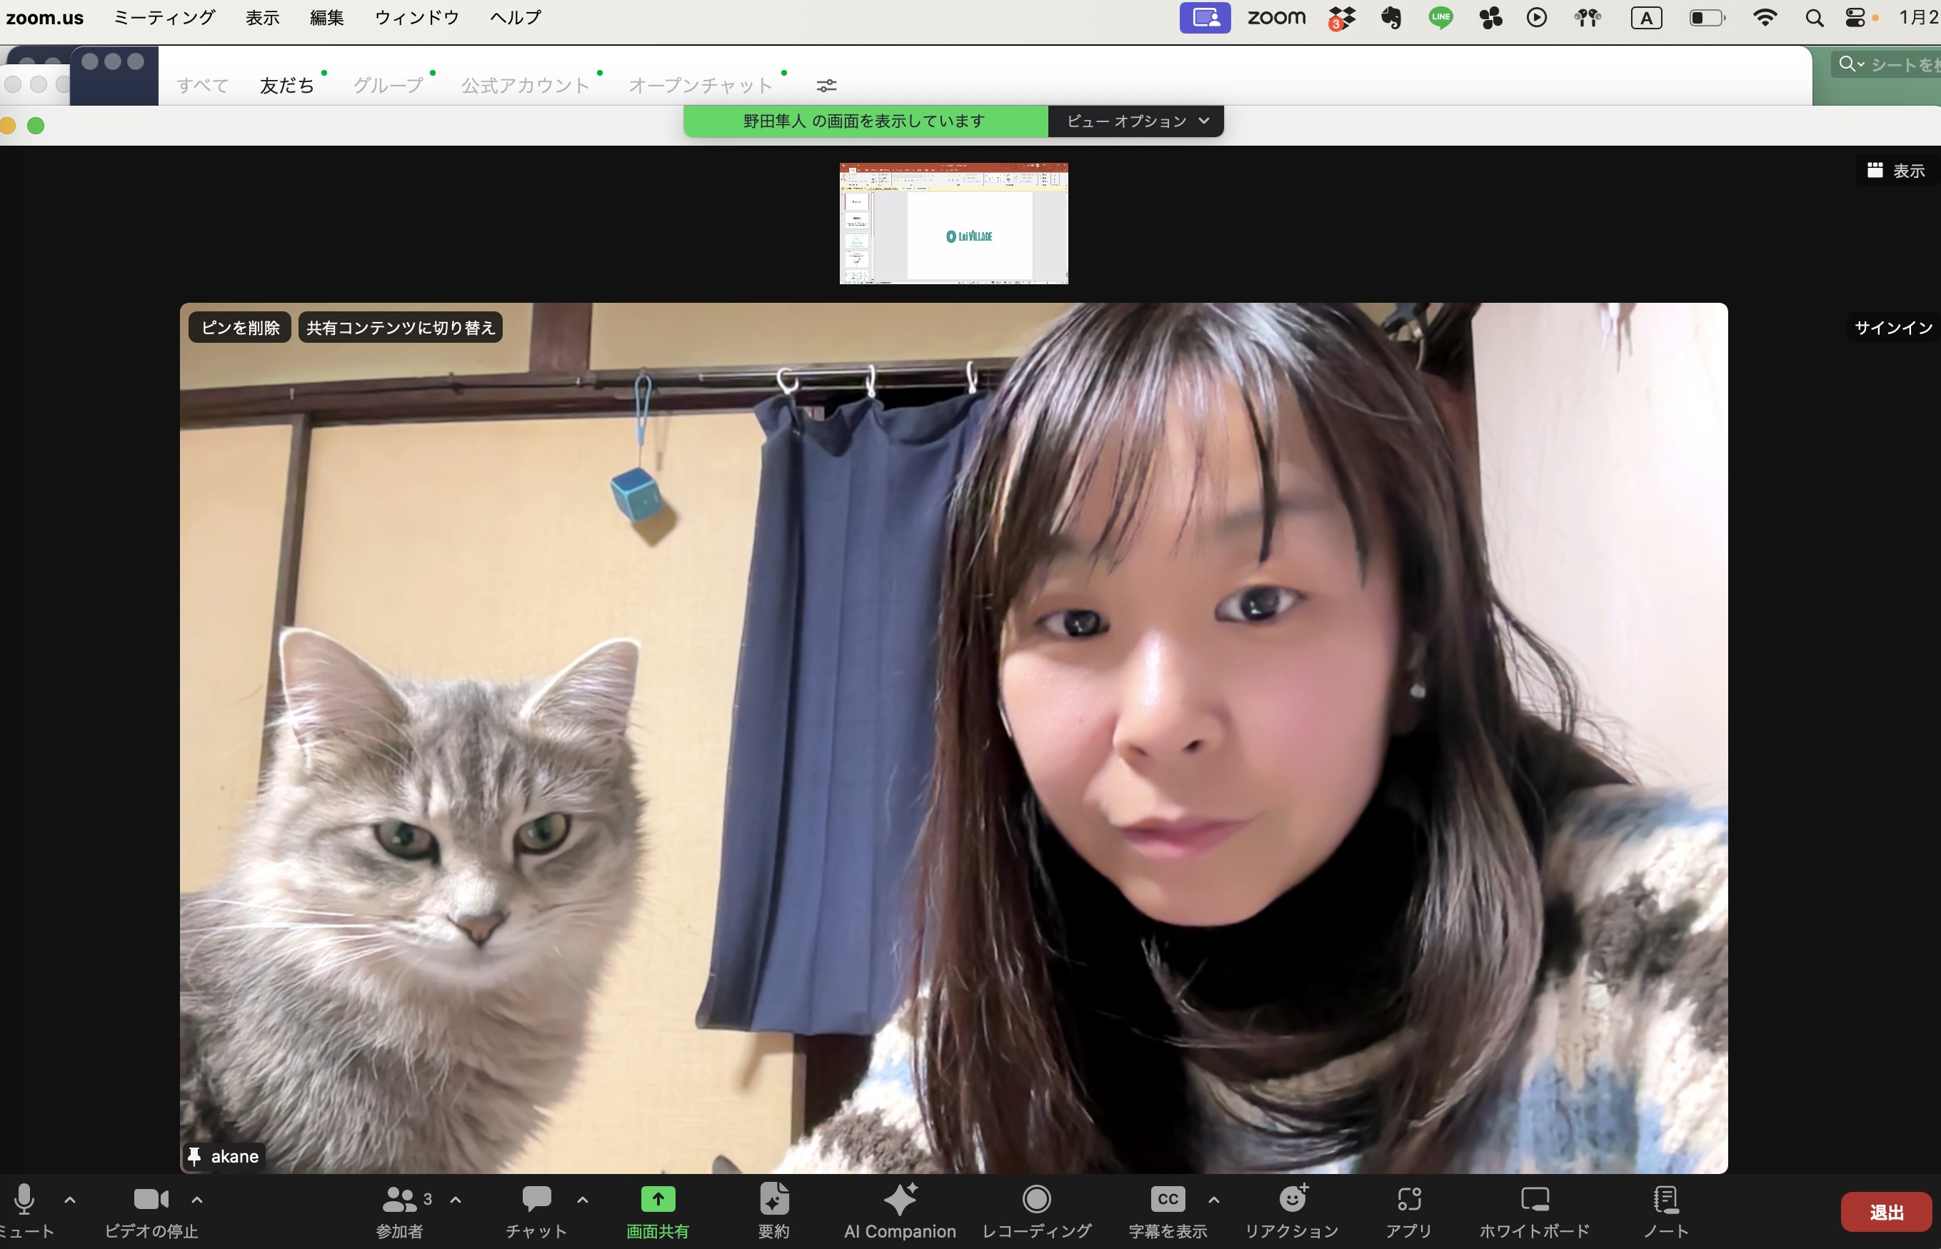
Task: Open the Apps icon in toolbar
Action: point(1409,1200)
